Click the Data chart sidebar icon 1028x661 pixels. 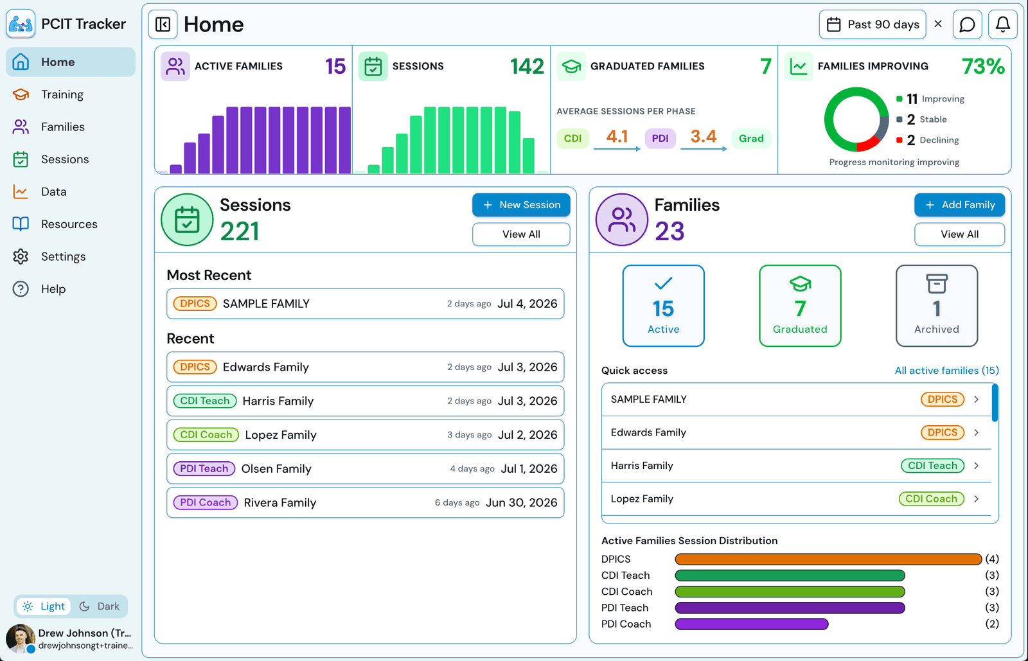click(x=21, y=191)
